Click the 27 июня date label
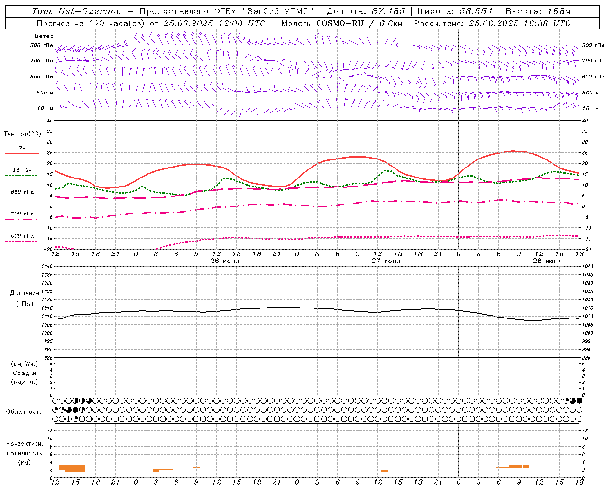Screen dimensions: 607x486 click(386, 261)
